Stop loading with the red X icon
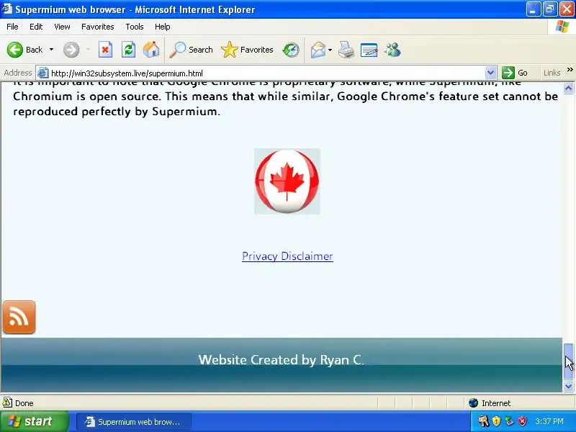 click(105, 50)
